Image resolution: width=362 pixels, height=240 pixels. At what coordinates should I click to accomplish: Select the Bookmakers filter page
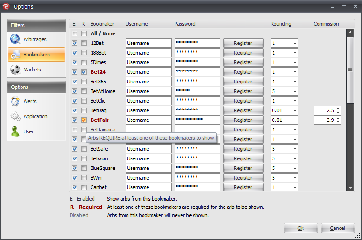tap(37, 55)
